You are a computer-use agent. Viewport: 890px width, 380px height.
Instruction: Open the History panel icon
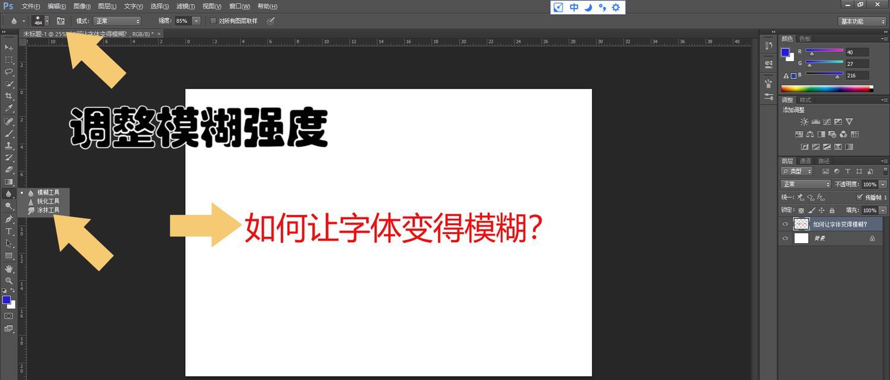pos(768,46)
